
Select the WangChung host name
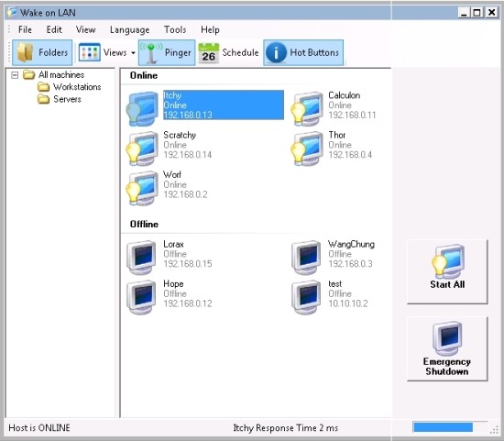(351, 244)
